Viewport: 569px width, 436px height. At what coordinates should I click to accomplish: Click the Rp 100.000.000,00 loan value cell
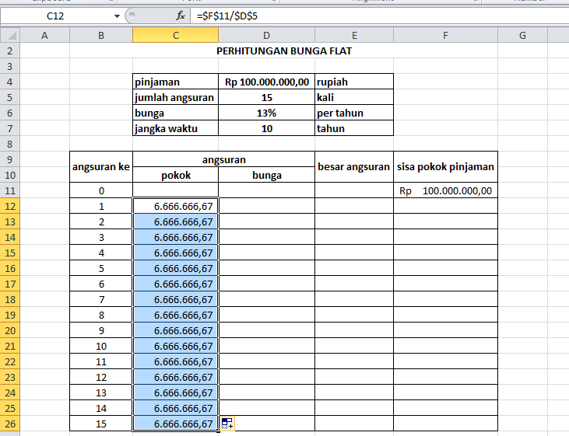point(266,82)
